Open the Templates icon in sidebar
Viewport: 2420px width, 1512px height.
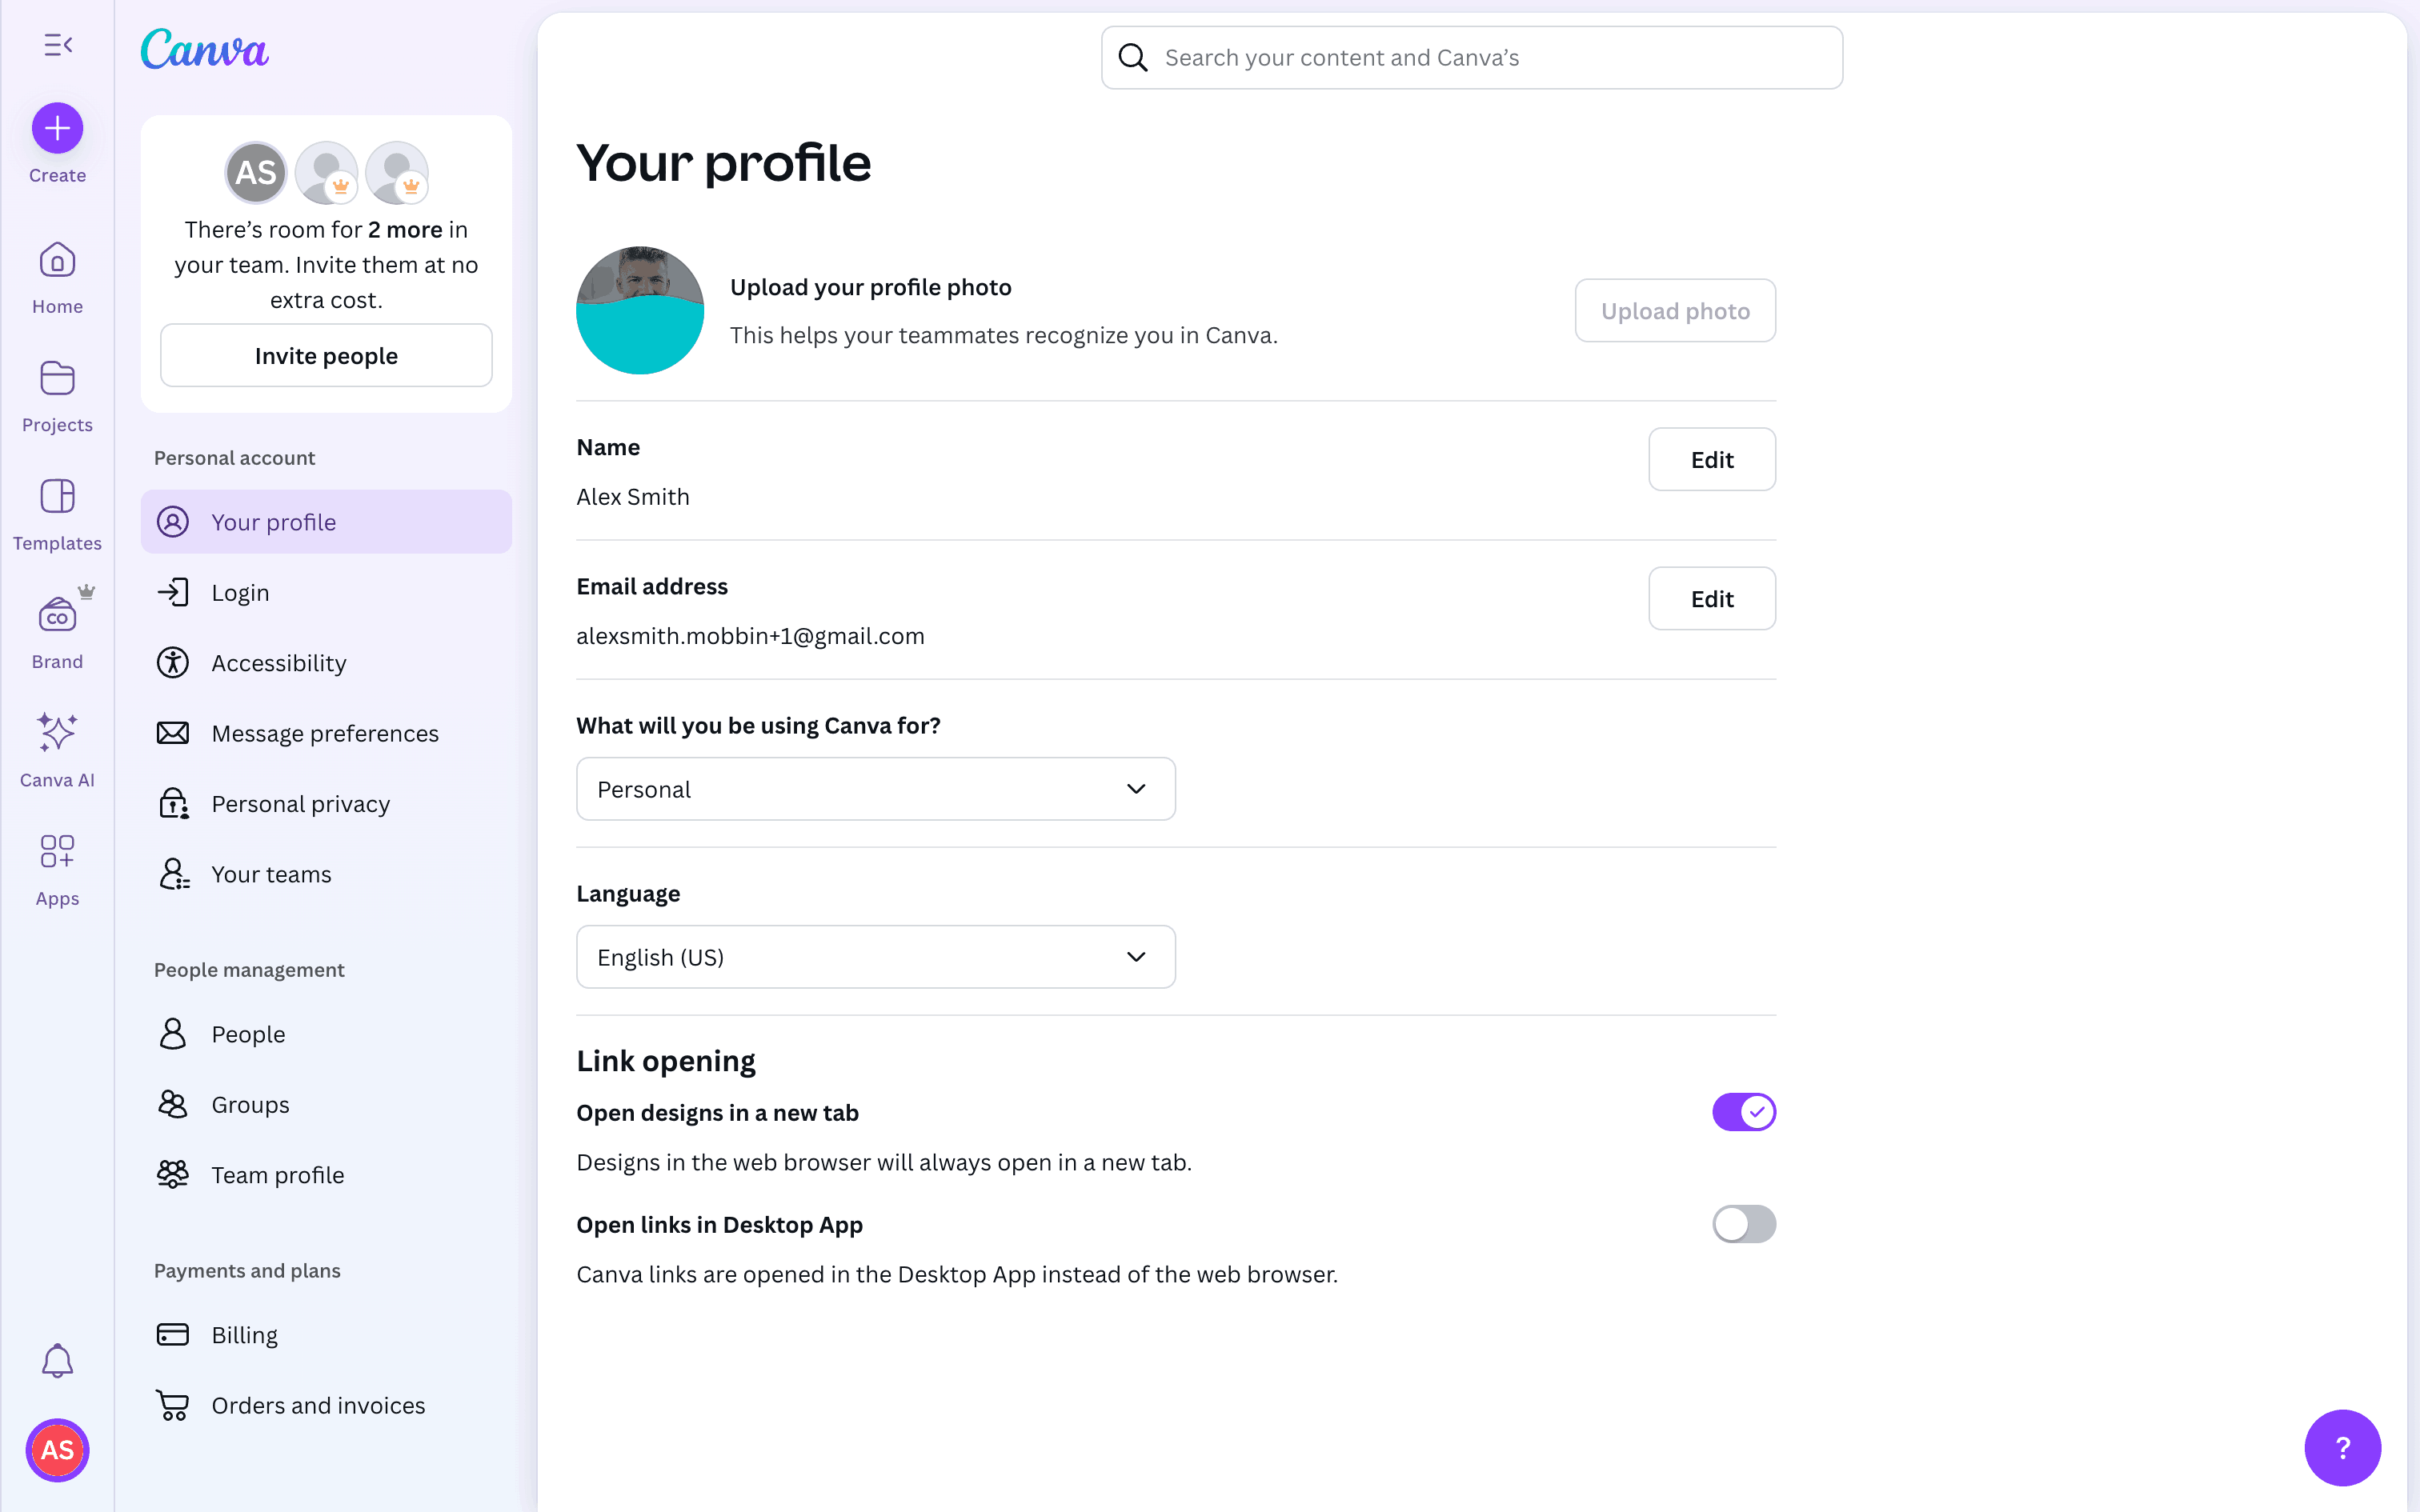click(x=57, y=497)
